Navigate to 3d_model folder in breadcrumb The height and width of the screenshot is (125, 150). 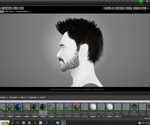(x=13, y=97)
